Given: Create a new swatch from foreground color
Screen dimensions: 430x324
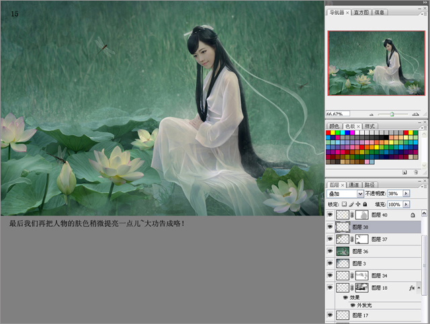Looking at the screenshot, I should tap(404, 172).
